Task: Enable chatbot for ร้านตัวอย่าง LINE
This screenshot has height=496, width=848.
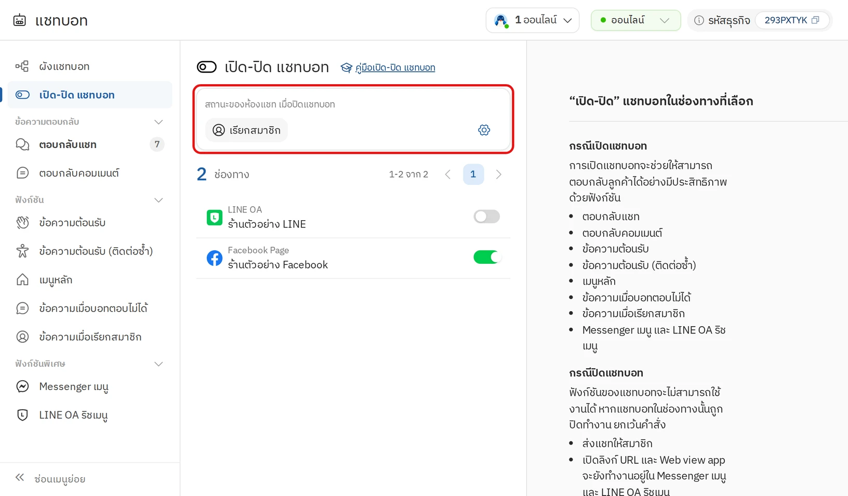Action: tap(486, 217)
